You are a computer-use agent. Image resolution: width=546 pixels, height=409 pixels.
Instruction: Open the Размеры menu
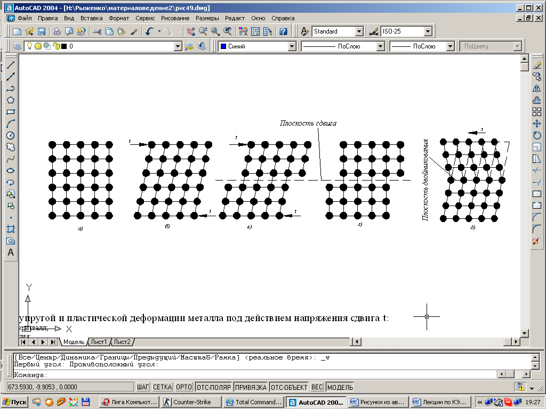(x=207, y=18)
